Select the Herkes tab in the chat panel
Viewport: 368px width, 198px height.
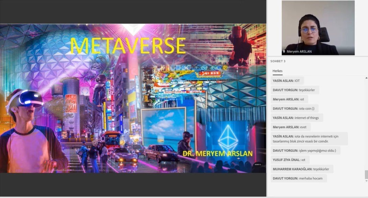click(x=277, y=71)
